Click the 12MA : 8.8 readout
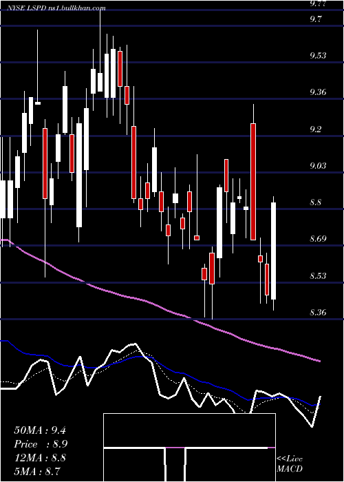This screenshot has width=344, height=482. [40, 458]
